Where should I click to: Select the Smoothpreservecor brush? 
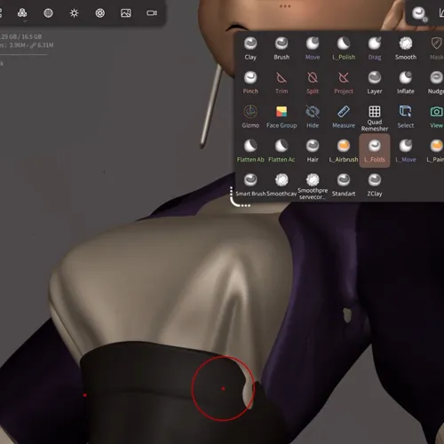pos(313,186)
